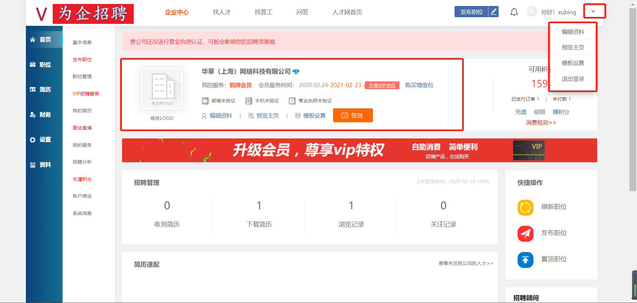This screenshot has height=303, width=637.
Task: Click the 赚积分 link
Action: [561, 112]
